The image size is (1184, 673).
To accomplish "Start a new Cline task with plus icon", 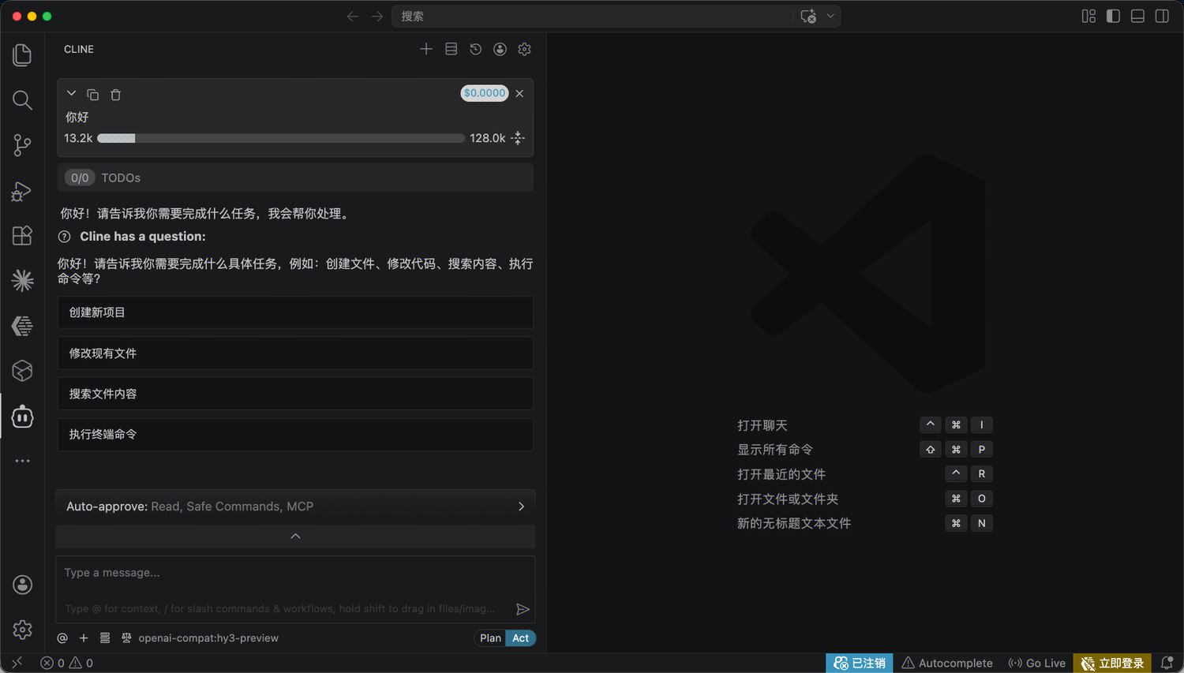I will [426, 49].
